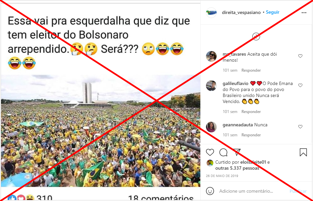
Task: Reply to galileuflavio comment
Action: click(251, 112)
